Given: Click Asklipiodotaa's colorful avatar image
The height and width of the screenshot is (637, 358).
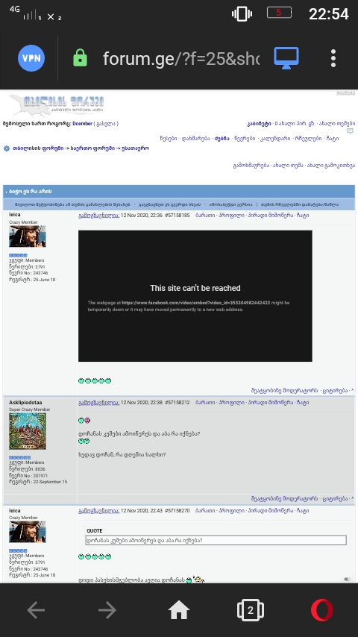Looking at the screenshot, I should pos(28,431).
